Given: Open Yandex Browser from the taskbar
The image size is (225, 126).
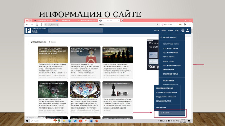Looking at the screenshot, I should pyautogui.click(x=86, y=121).
